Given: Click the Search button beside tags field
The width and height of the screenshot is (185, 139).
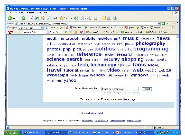Looking at the screenshot, I should pyautogui.click(x=147, y=89).
